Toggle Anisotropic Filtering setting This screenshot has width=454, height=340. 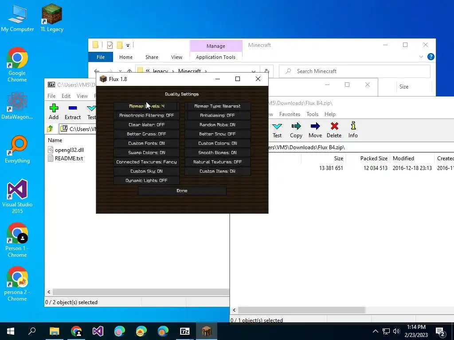(146, 116)
